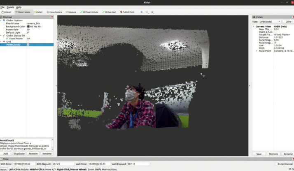This screenshot has width=294, height=171.
Task: Click the Zero view button
Action: (x=288, y=22)
